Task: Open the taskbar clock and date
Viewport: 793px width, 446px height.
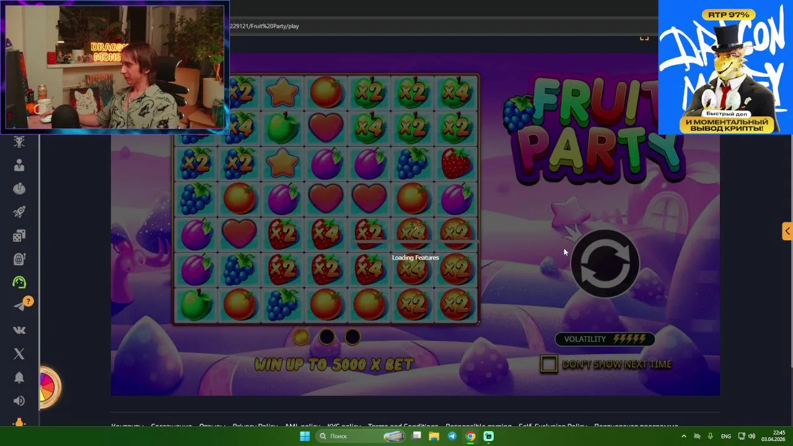Action: tap(774, 436)
